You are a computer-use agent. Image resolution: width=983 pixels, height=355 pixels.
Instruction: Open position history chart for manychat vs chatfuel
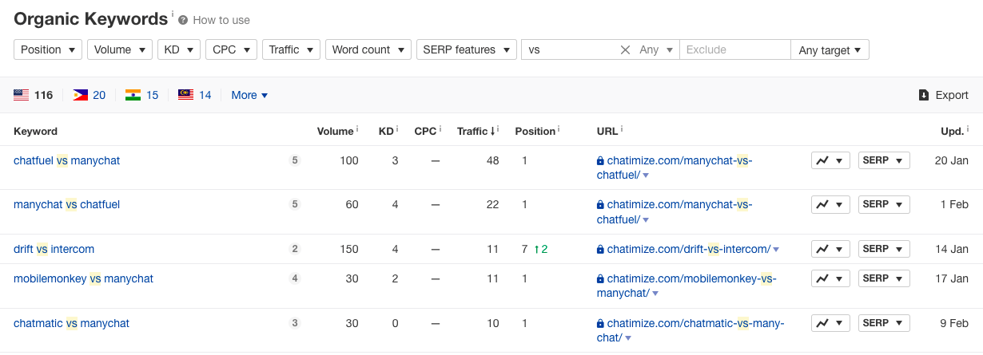(830, 204)
